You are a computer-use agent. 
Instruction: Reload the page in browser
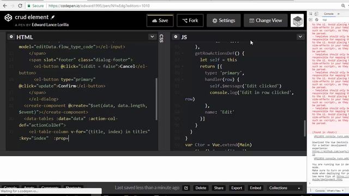[x=20, y=6]
